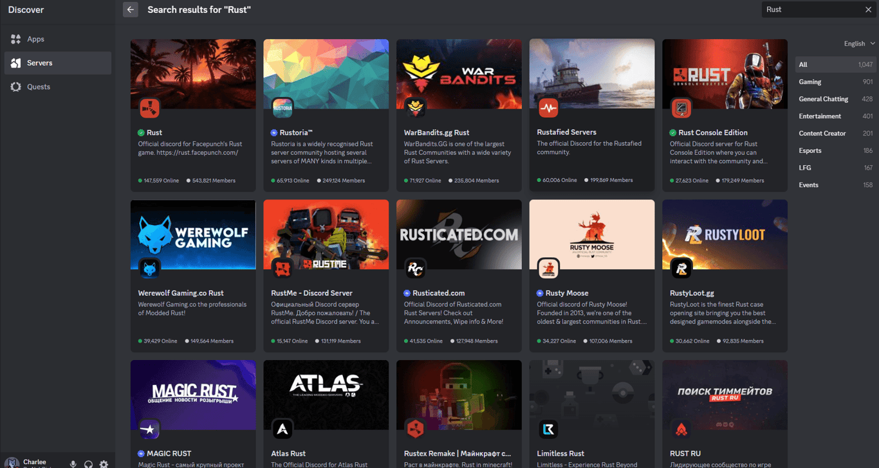Viewport: 879px width, 468px height.
Task: Clear the Rust search query
Action: point(868,10)
